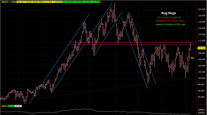Click the yellow gap ellipse marker
The height and width of the screenshot is (115, 207).
tap(188, 58)
